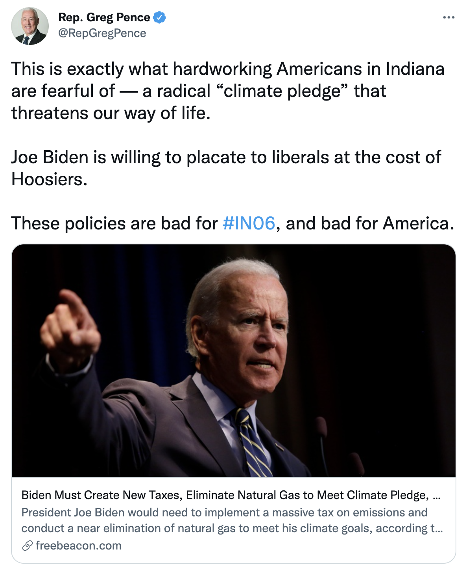Click the truncation ellipsis ending the card headline

click(436, 497)
